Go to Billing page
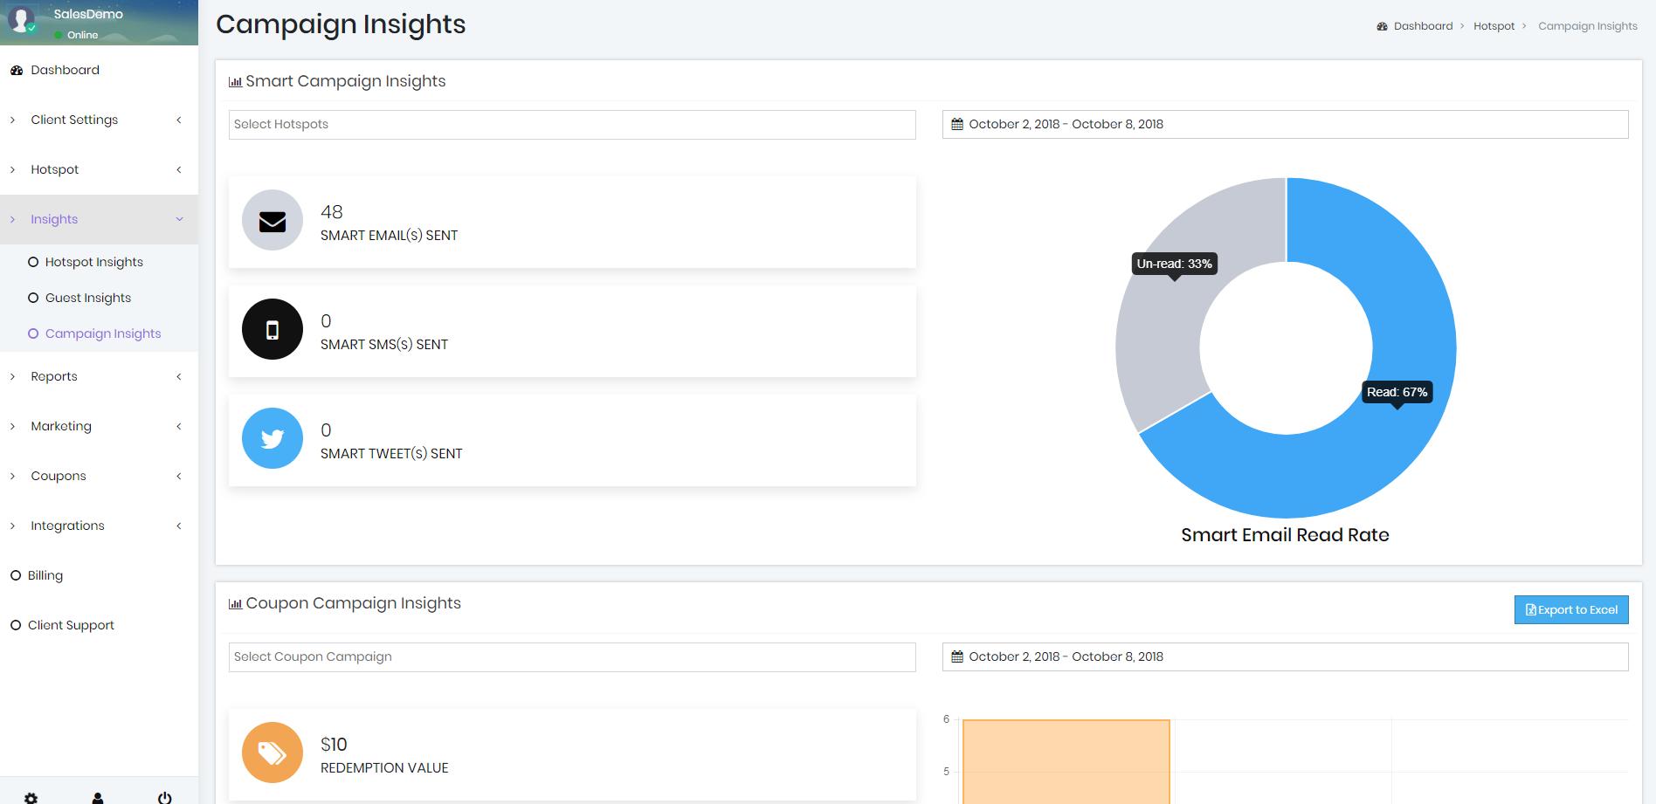The height and width of the screenshot is (804, 1656). click(45, 575)
